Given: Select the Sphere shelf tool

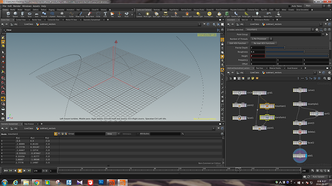Looking at the screenshot, I should 15,14.
